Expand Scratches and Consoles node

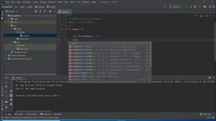click(6, 59)
